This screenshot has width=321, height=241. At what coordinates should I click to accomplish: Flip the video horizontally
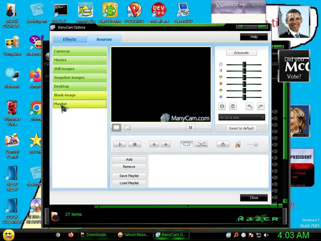(x=222, y=106)
